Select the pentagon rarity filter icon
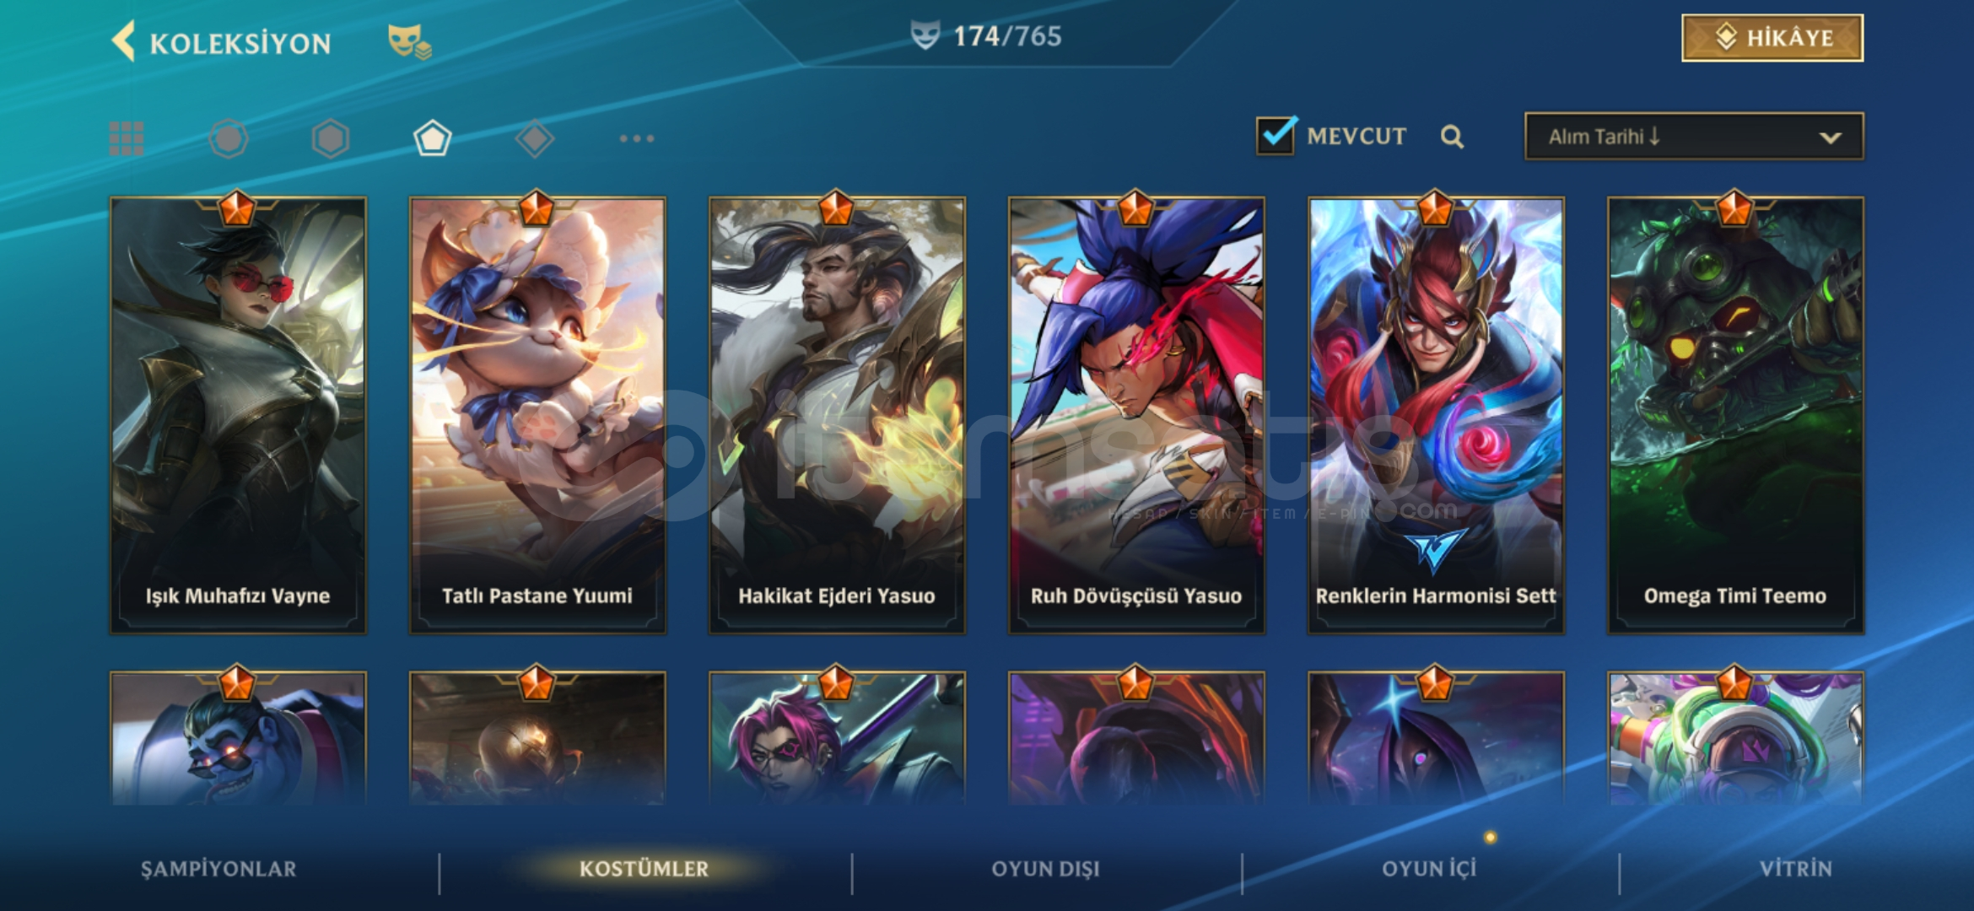1974x911 pixels. 433,138
